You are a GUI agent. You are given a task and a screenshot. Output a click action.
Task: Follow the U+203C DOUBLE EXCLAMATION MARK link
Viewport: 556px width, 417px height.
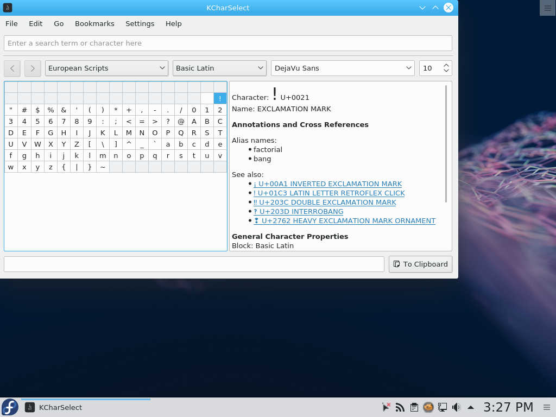[x=325, y=203]
